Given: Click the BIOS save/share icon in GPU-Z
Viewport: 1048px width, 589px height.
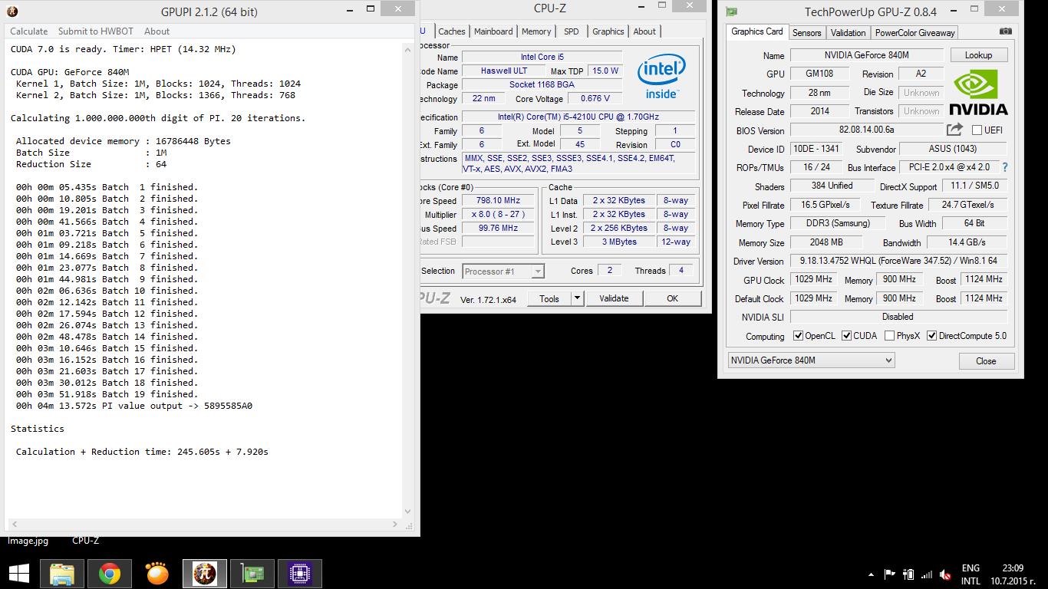Looking at the screenshot, I should [x=954, y=130].
